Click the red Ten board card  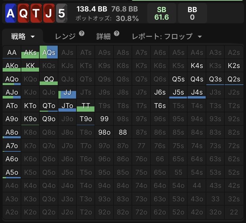point(36,13)
